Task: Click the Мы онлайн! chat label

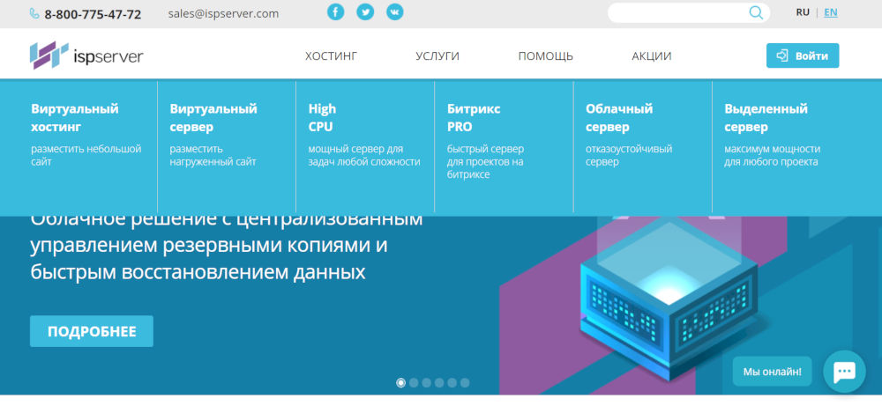Action: point(773,371)
